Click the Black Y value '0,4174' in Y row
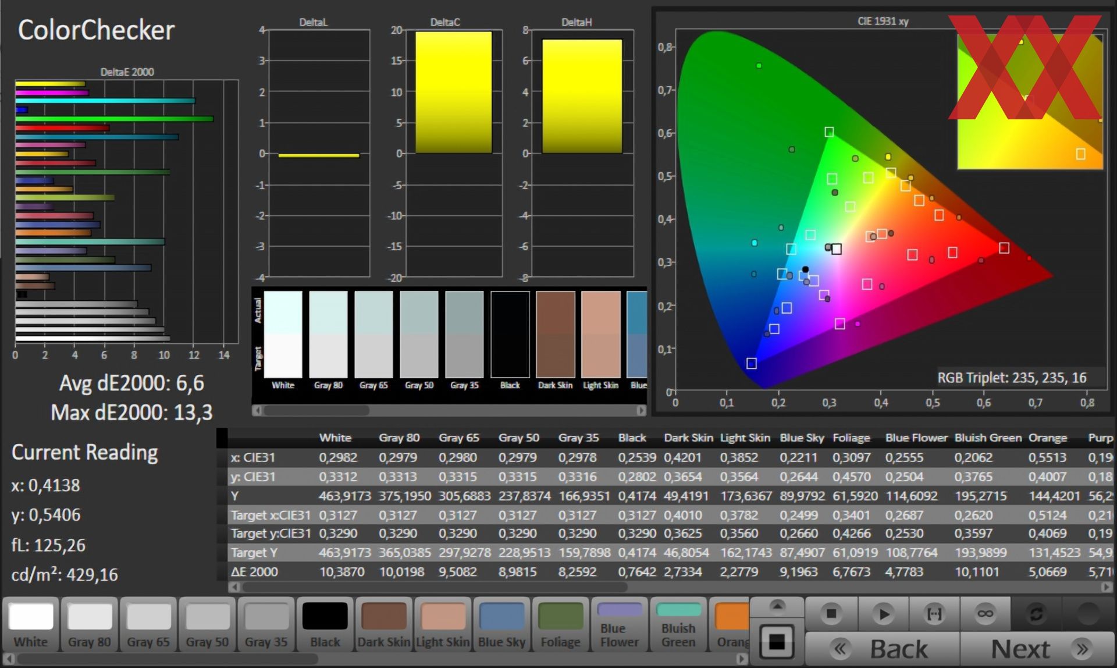The width and height of the screenshot is (1117, 668). (637, 496)
